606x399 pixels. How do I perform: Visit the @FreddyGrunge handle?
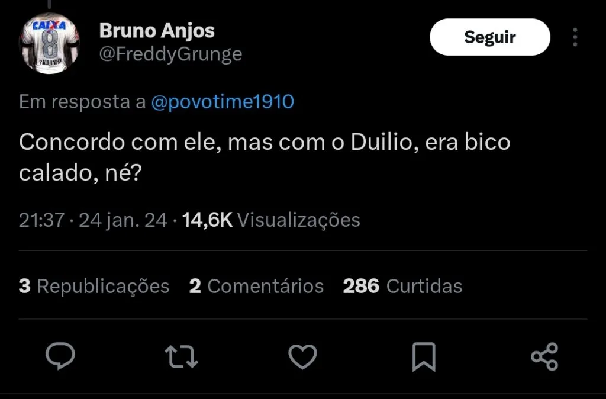(170, 54)
